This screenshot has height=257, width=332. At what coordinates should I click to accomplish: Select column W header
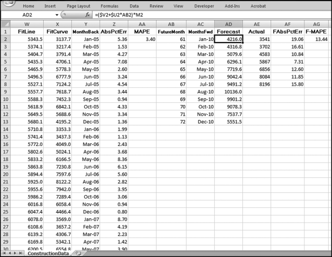click(x=27, y=24)
